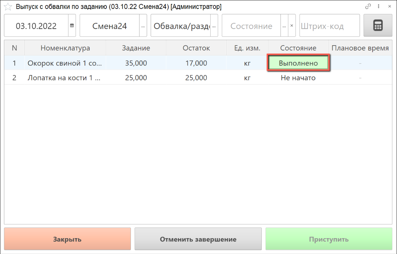Open the three-dot more options menu

pos(378,6)
